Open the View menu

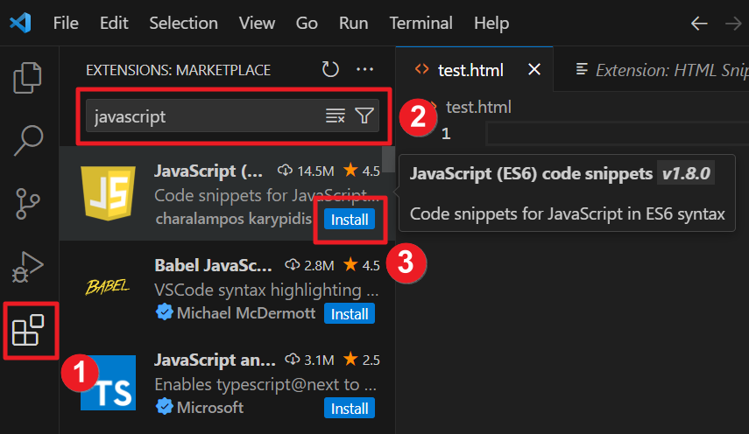coord(257,23)
